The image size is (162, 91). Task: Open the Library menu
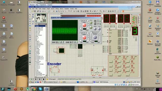click(x=62, y=9)
